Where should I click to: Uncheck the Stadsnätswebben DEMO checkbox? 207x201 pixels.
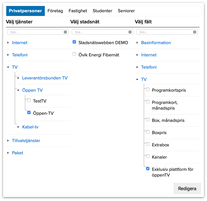[74, 42]
